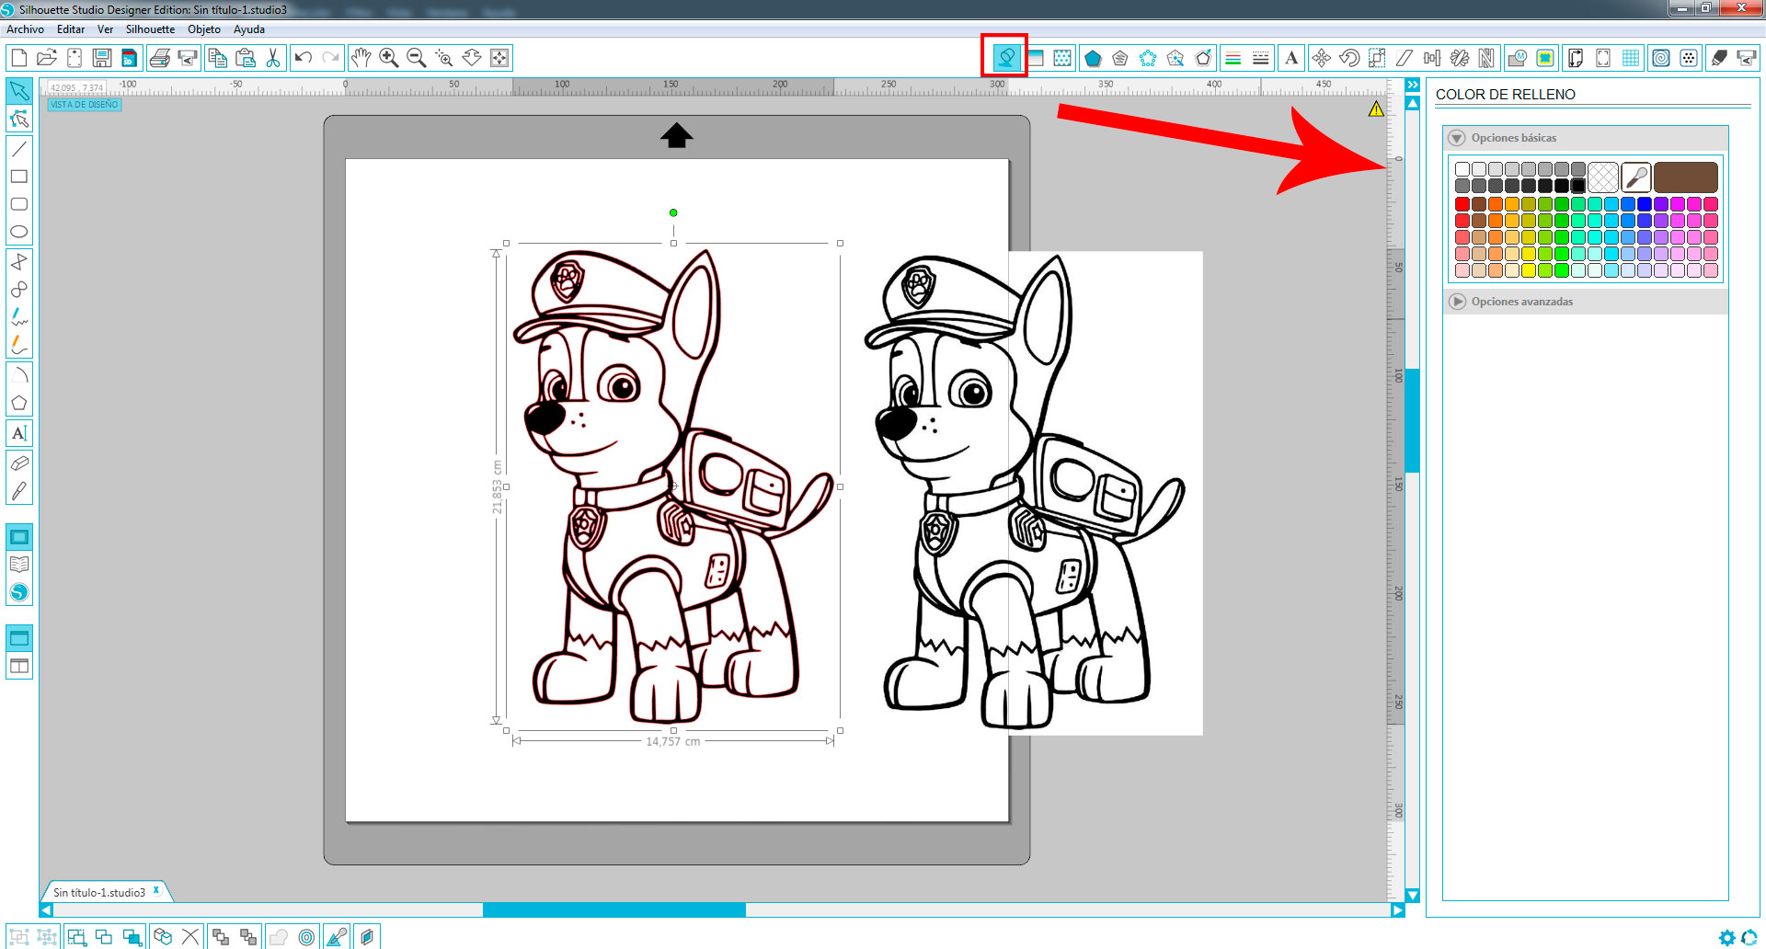This screenshot has width=1766, height=949.
Task: Save the document with the floppy icon
Action: click(x=101, y=58)
